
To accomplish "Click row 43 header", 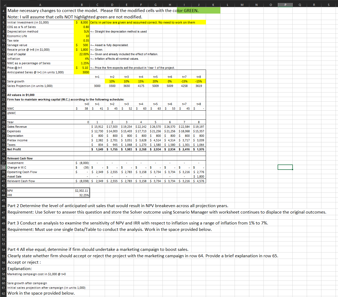I will [x=3, y=191].
